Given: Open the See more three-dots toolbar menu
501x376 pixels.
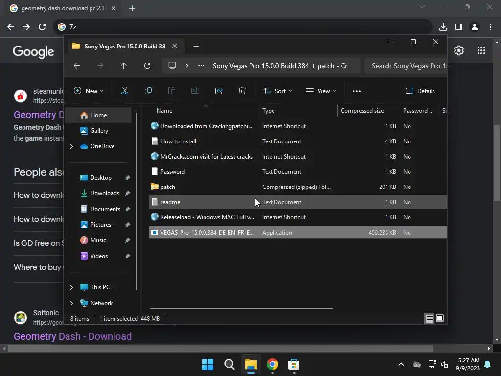Looking at the screenshot, I should pyautogui.click(x=357, y=91).
